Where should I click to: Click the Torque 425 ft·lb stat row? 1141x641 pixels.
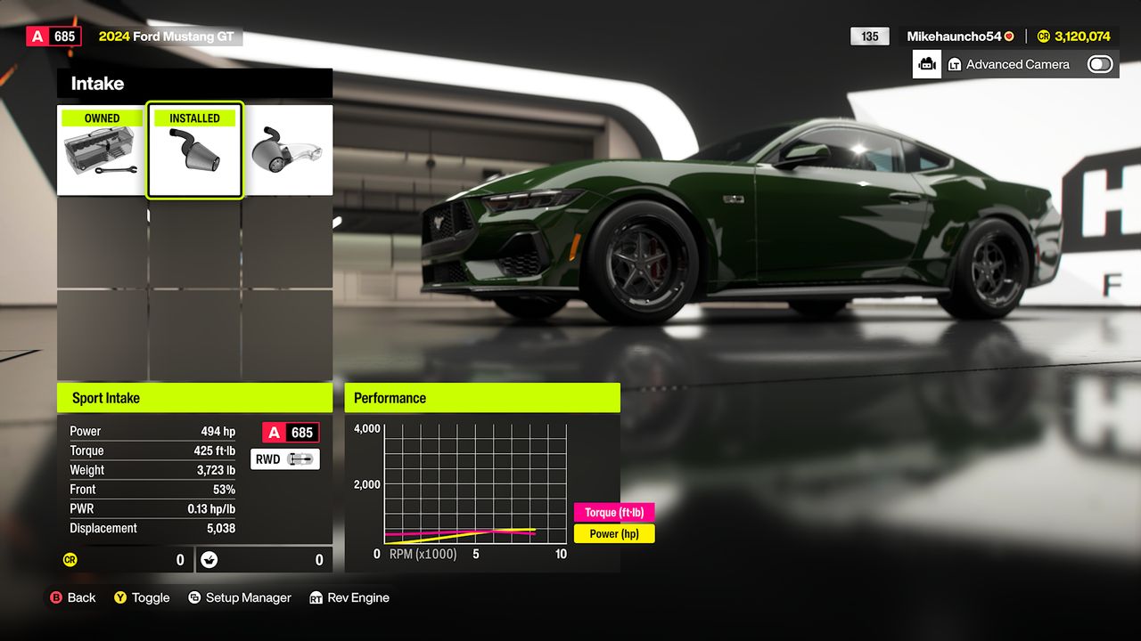152,450
